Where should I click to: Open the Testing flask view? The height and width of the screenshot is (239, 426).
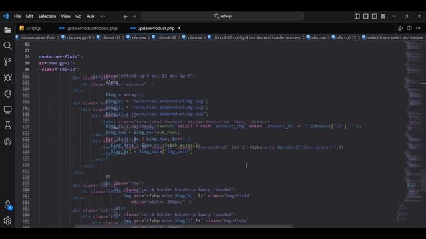coord(7,125)
